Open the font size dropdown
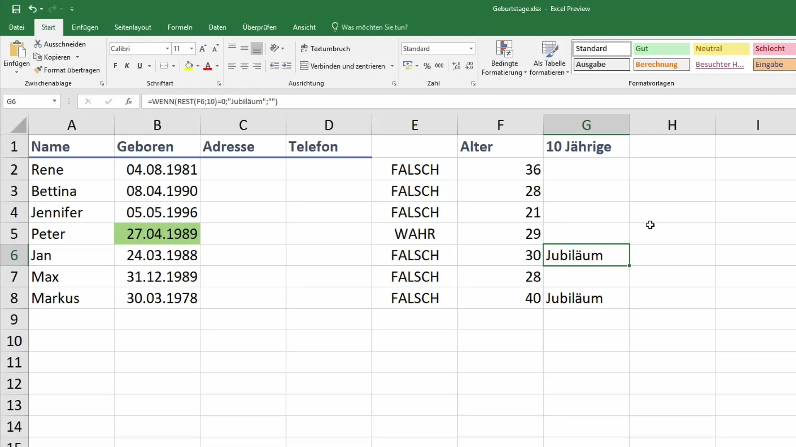This screenshot has width=796, height=447. (x=192, y=48)
